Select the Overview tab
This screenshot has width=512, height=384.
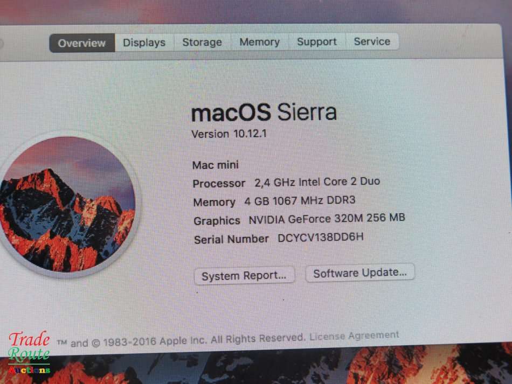[82, 43]
